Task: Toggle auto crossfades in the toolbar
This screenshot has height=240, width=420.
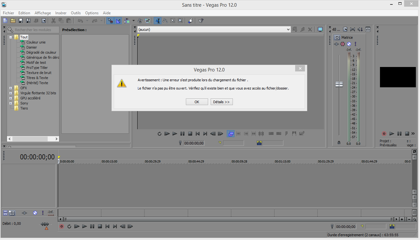Action: pyautogui.click(x=118, y=21)
